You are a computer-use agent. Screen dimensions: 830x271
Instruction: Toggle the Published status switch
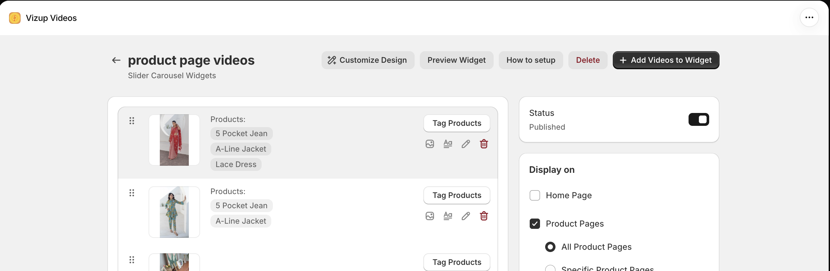coord(699,119)
